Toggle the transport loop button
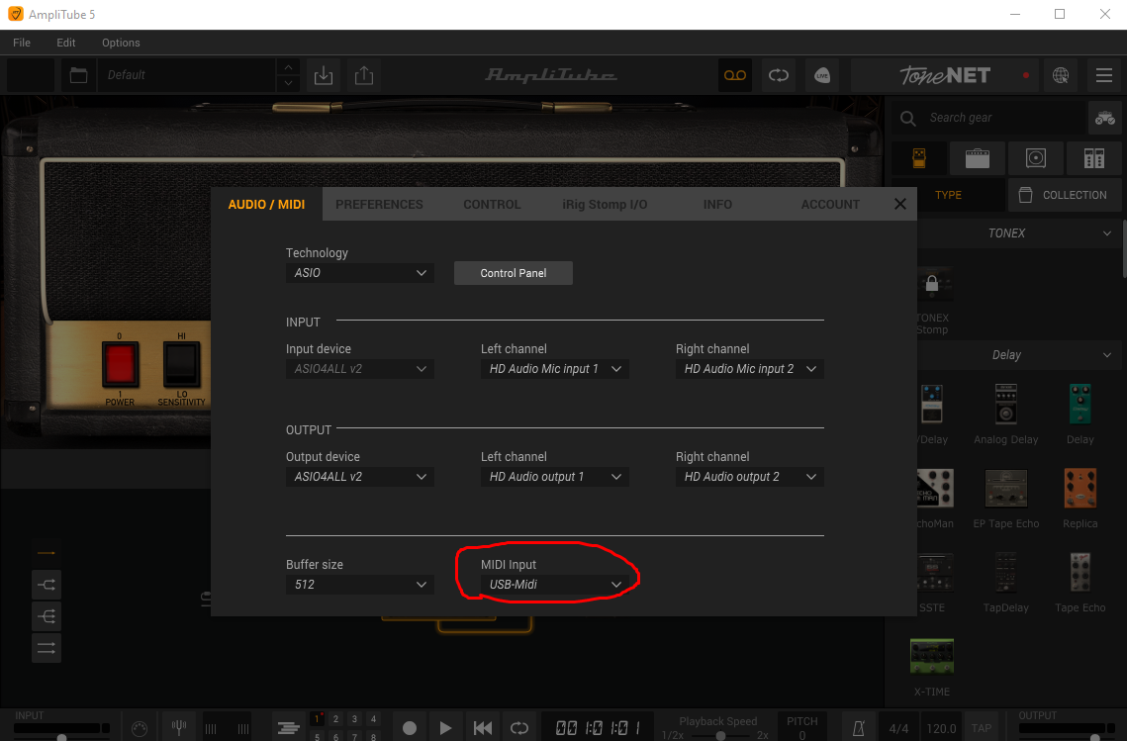This screenshot has width=1127, height=741. point(518,728)
